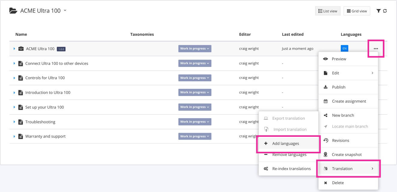Click the document icon next to Troubleshooting
The width and height of the screenshot is (397, 192).
pos(20,121)
